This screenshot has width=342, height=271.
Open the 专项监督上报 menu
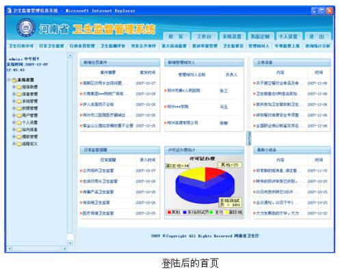pos(287,46)
